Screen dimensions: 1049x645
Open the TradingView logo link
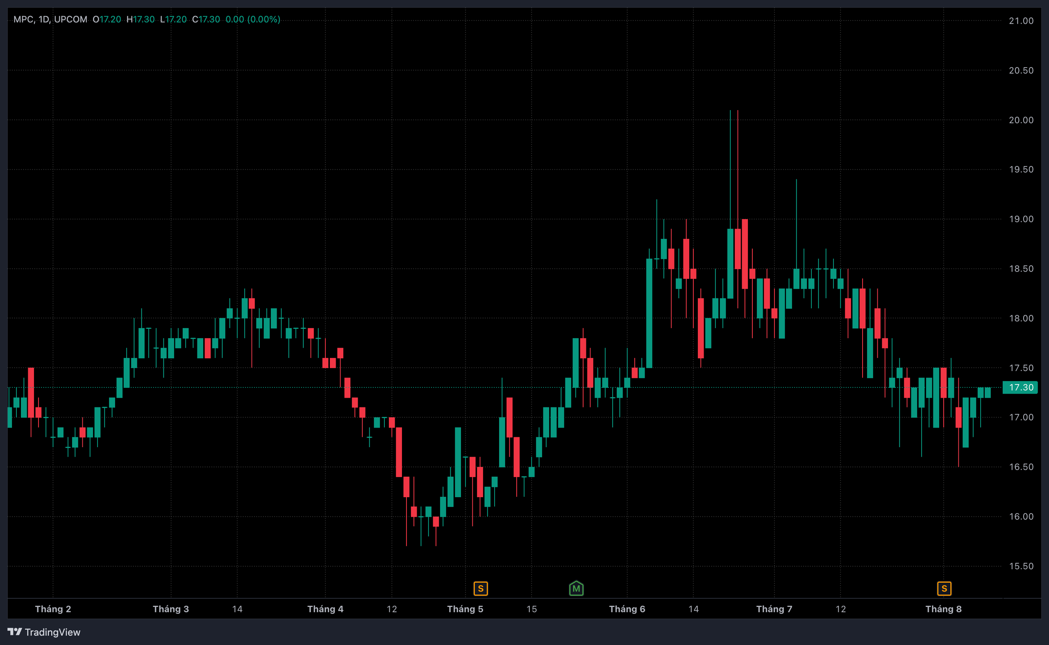point(44,632)
